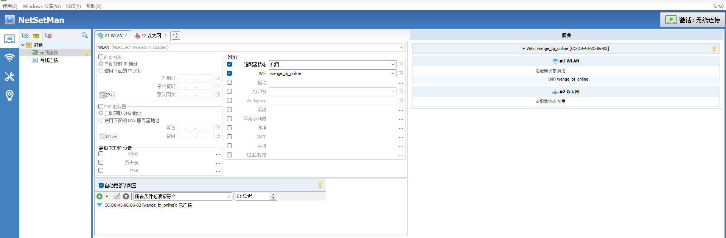Open the 所有条件必须都符合 dropdown
The height and width of the screenshot is (238, 726).
click(183, 196)
